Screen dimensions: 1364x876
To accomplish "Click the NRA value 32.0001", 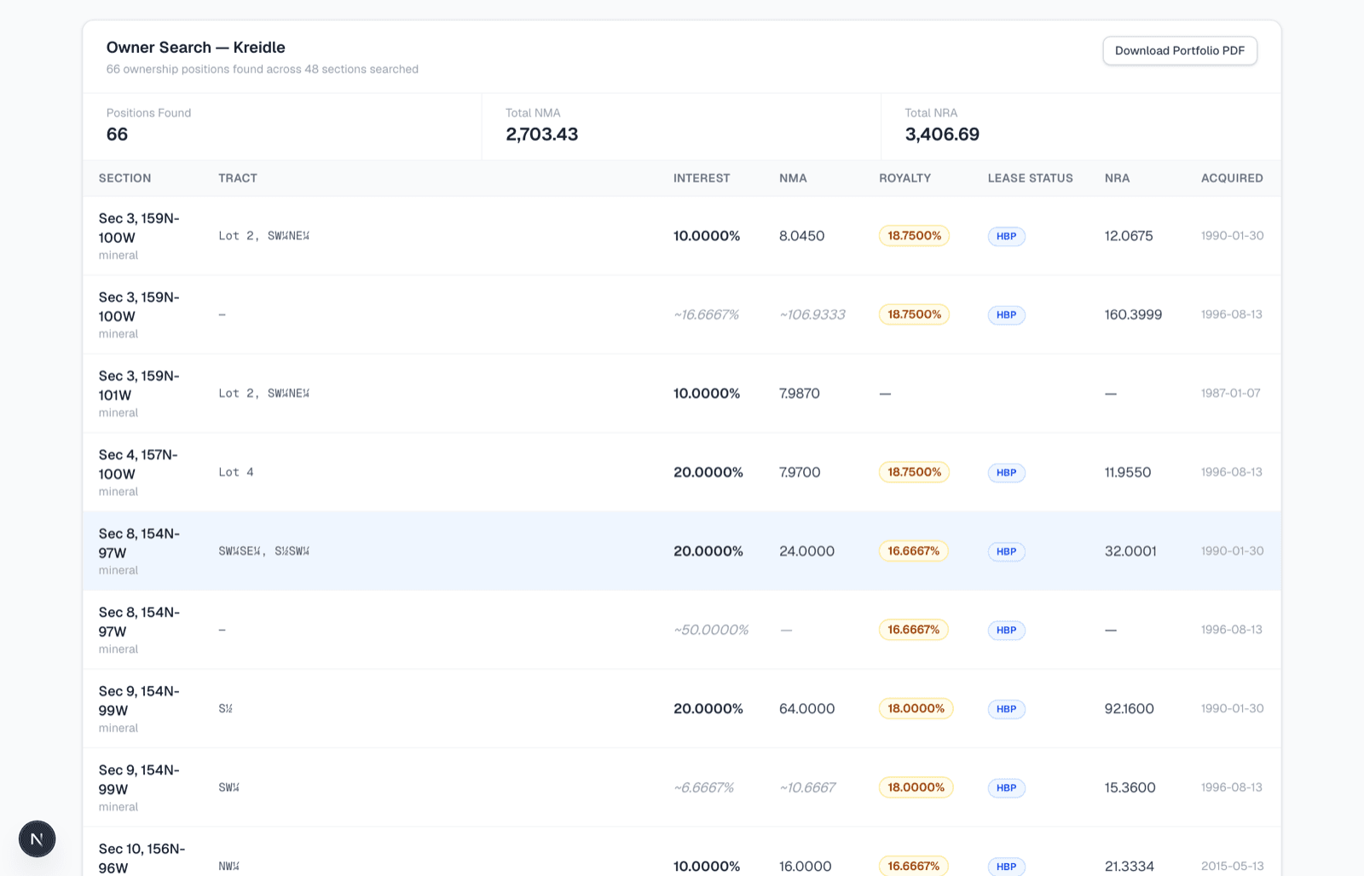I will click(1130, 551).
